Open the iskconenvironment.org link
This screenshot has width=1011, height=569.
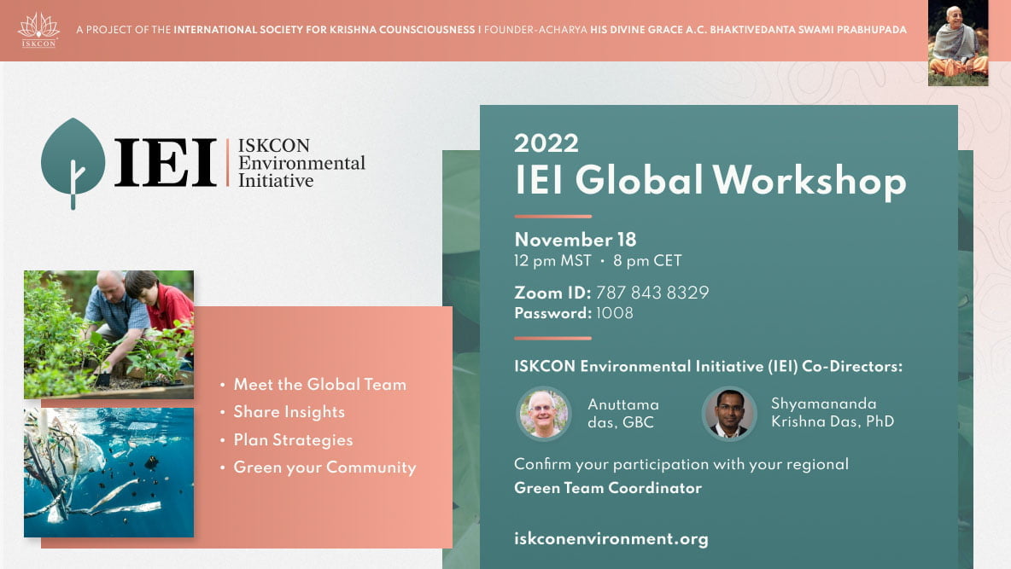pyautogui.click(x=611, y=538)
